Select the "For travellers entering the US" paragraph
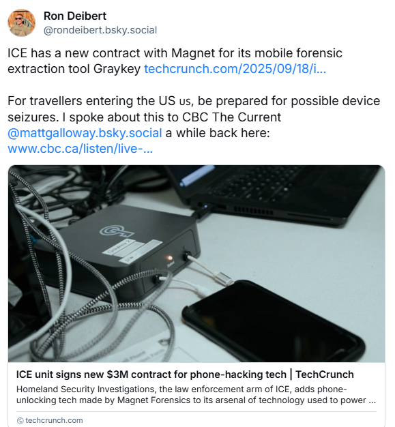 194,125
